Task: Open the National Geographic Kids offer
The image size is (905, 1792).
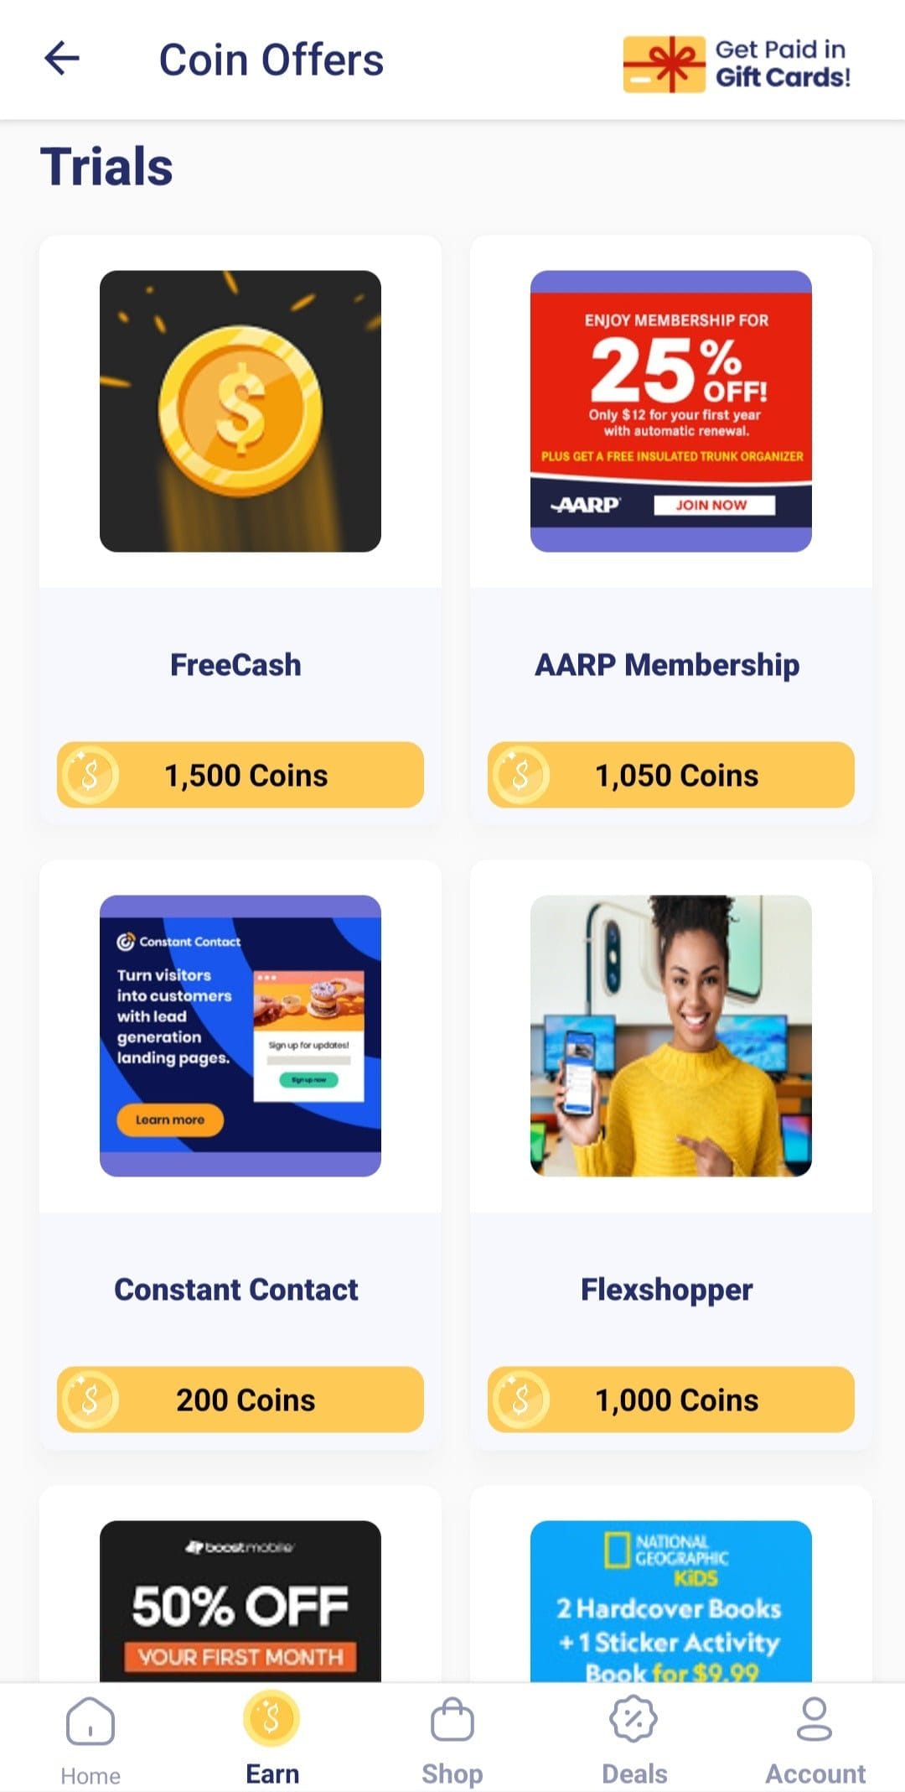Action: pyautogui.click(x=671, y=1601)
